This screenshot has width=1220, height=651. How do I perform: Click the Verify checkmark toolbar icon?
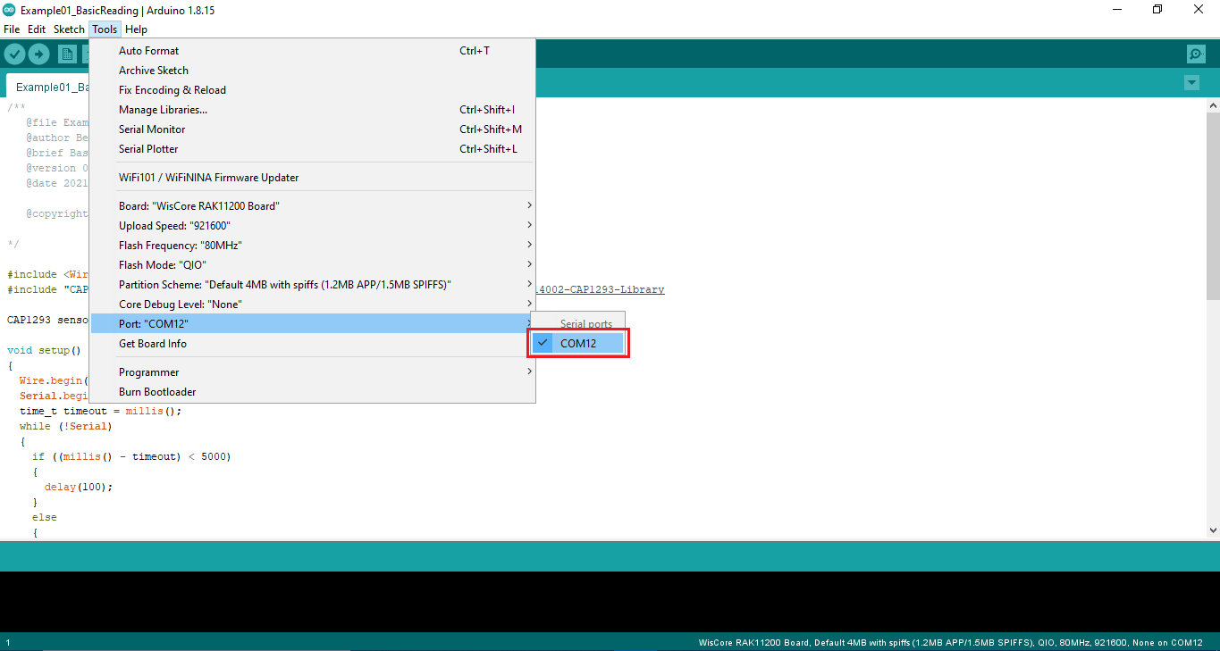pos(13,54)
